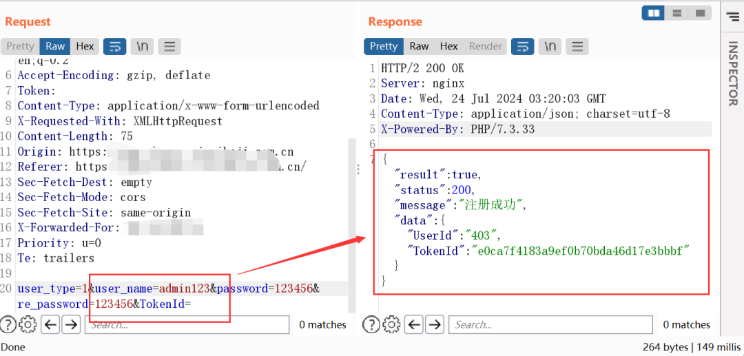The height and width of the screenshot is (356, 744).
Task: Select the Request Pretty tab
Action: 20,46
